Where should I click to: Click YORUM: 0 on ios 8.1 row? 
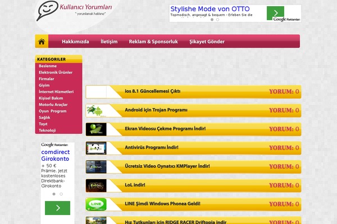[284, 91]
